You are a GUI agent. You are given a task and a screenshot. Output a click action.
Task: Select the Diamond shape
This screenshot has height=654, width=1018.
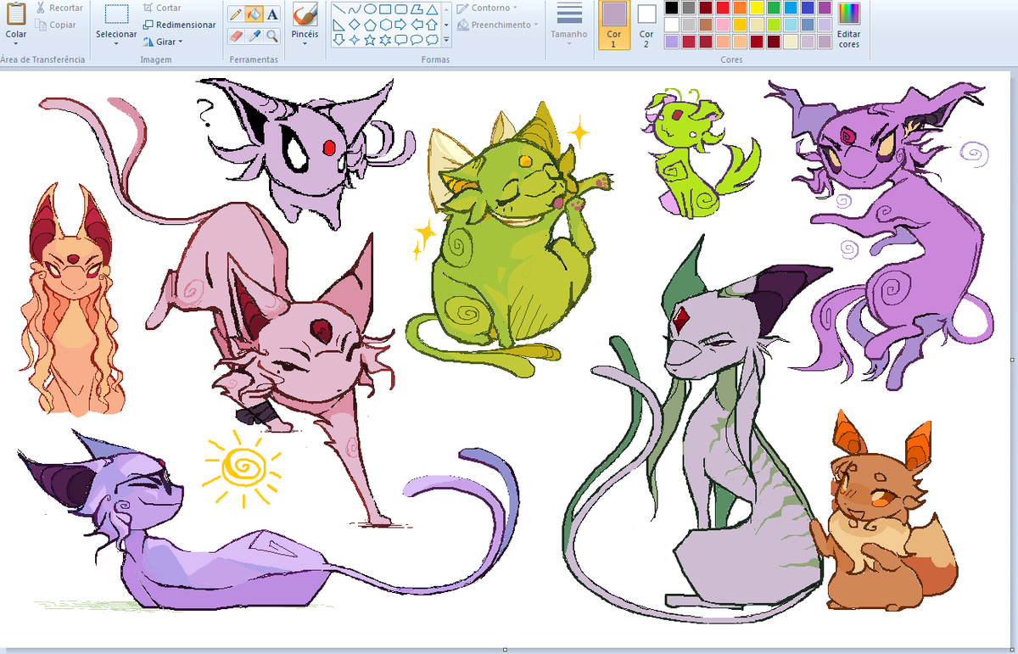point(355,25)
